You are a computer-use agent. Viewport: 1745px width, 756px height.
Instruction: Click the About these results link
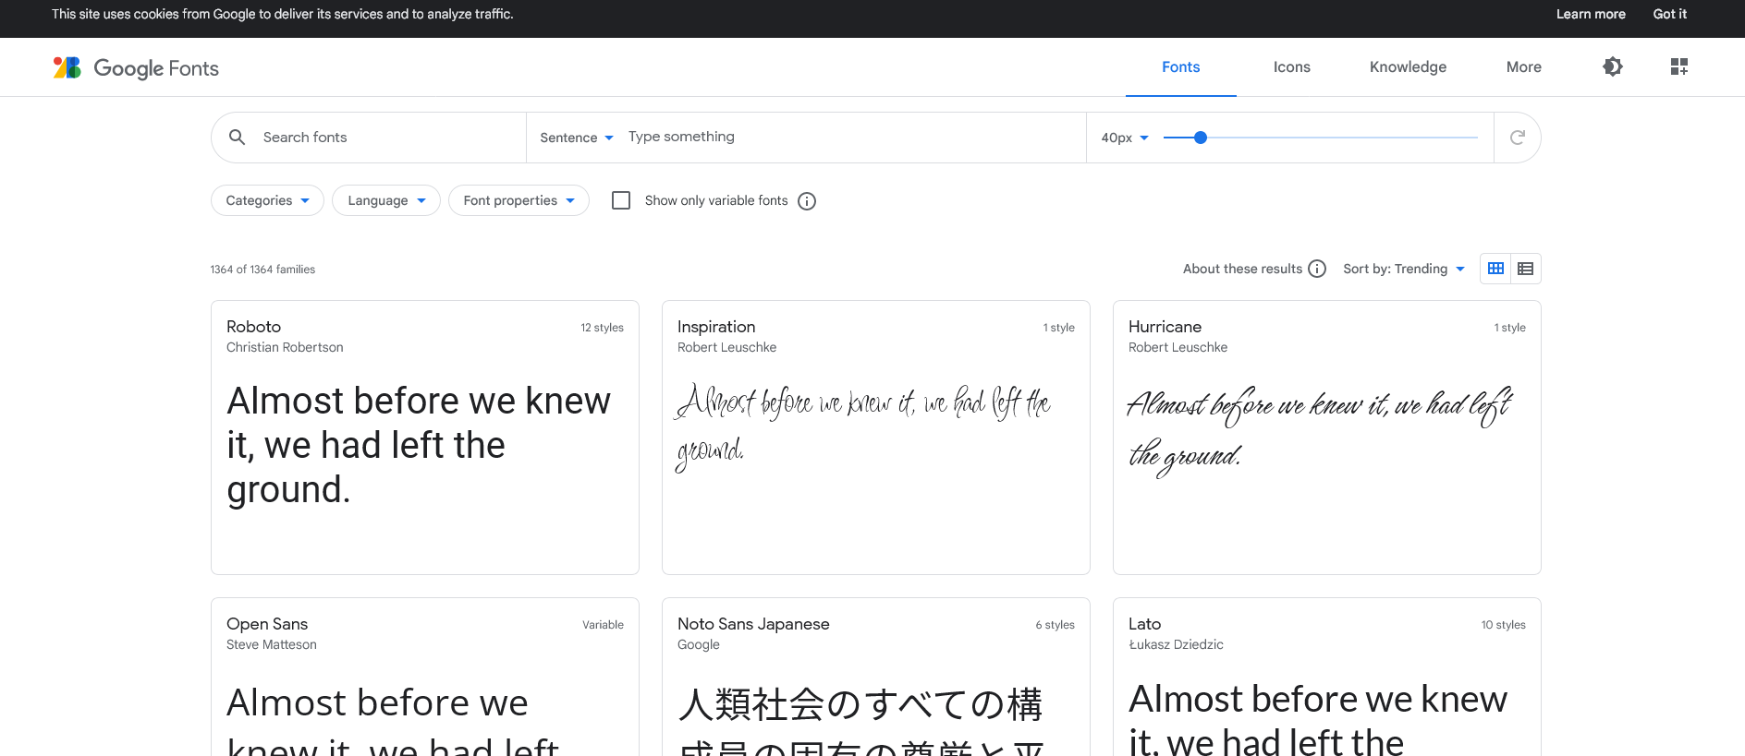click(1242, 269)
